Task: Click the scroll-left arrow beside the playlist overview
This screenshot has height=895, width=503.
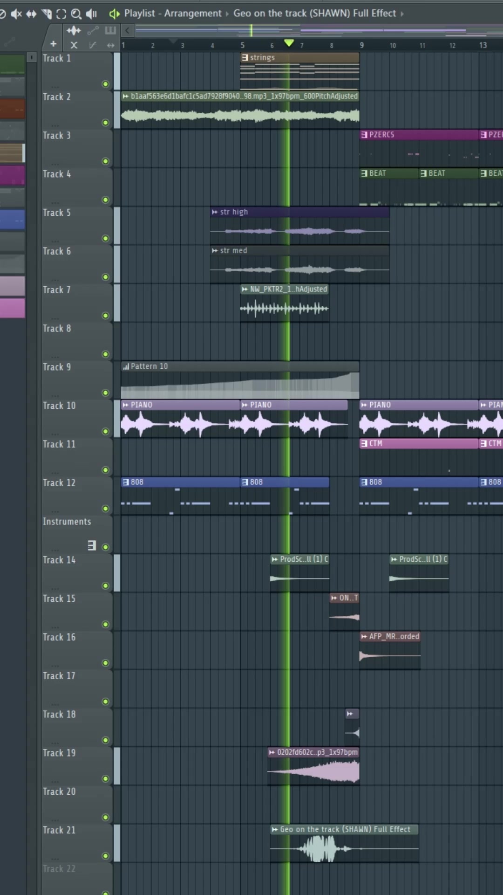Action: coord(127,31)
